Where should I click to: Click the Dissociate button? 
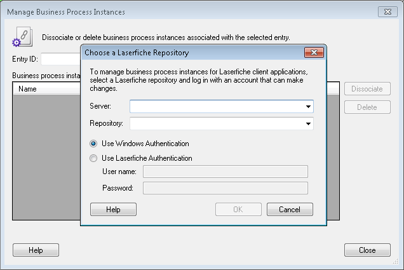click(x=367, y=89)
